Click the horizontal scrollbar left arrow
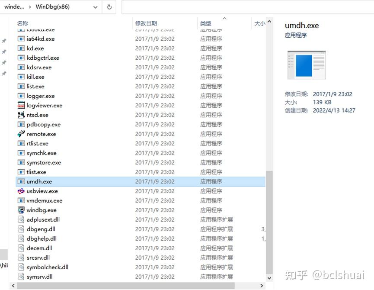Image resolution: width=374 pixels, height=290 pixels. pos(13,286)
